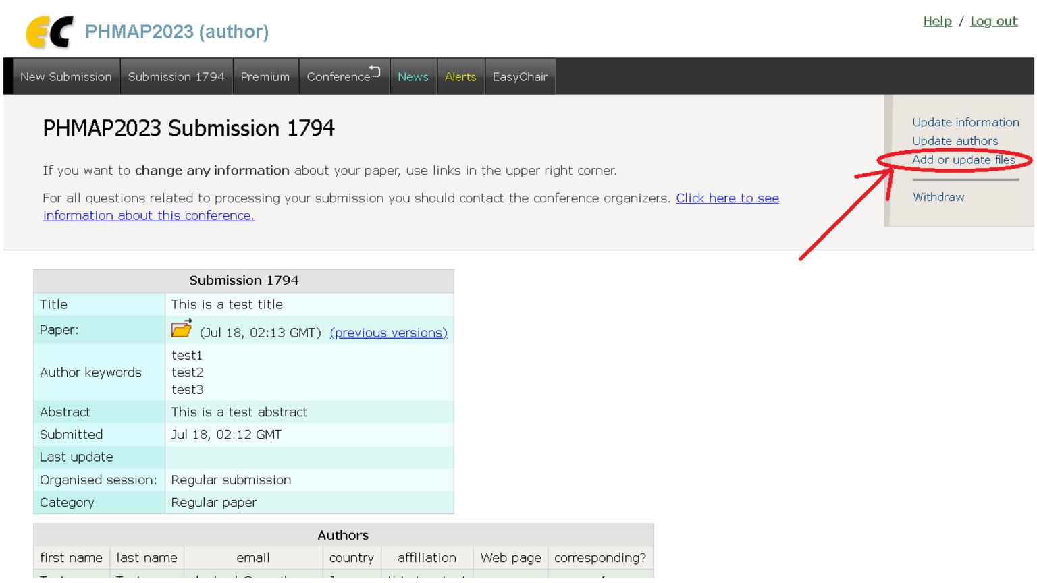Viewport: 1037px width, 583px height.
Task: Click Add or update files
Action: point(963,160)
